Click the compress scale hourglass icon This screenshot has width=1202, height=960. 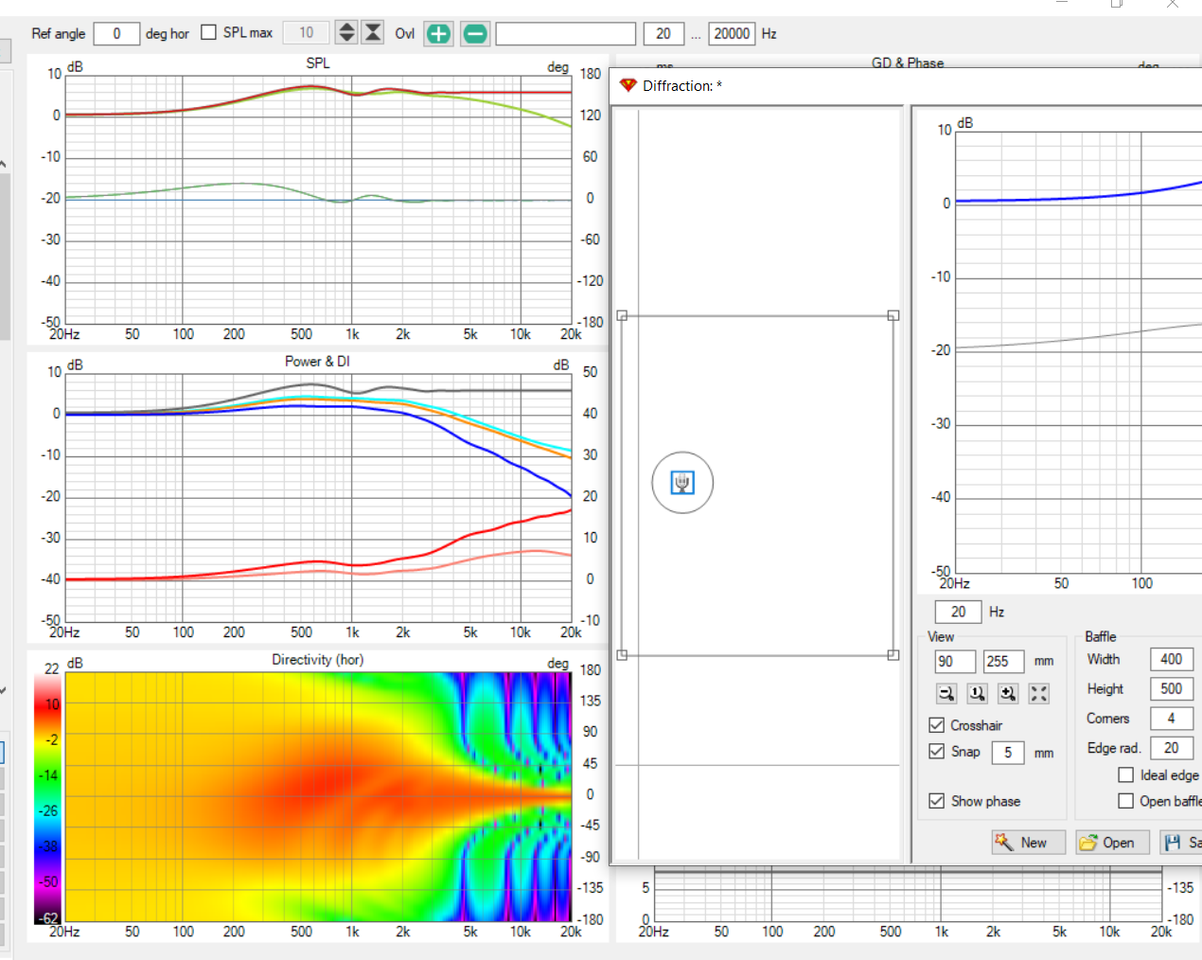[373, 33]
